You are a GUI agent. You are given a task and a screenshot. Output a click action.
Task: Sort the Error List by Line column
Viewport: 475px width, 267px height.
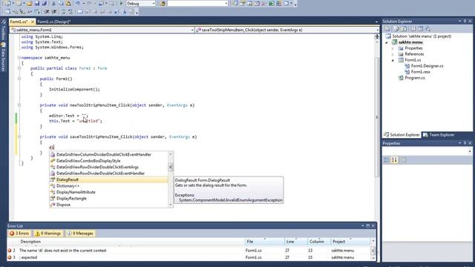click(x=295, y=242)
